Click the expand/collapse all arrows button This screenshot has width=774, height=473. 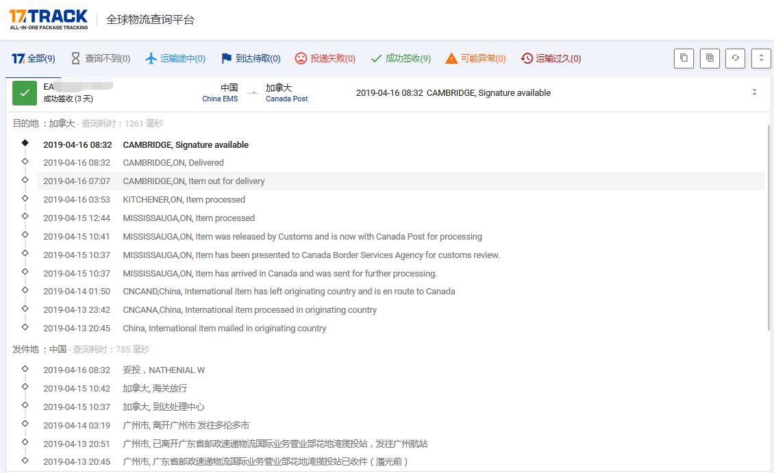pyautogui.click(x=761, y=58)
